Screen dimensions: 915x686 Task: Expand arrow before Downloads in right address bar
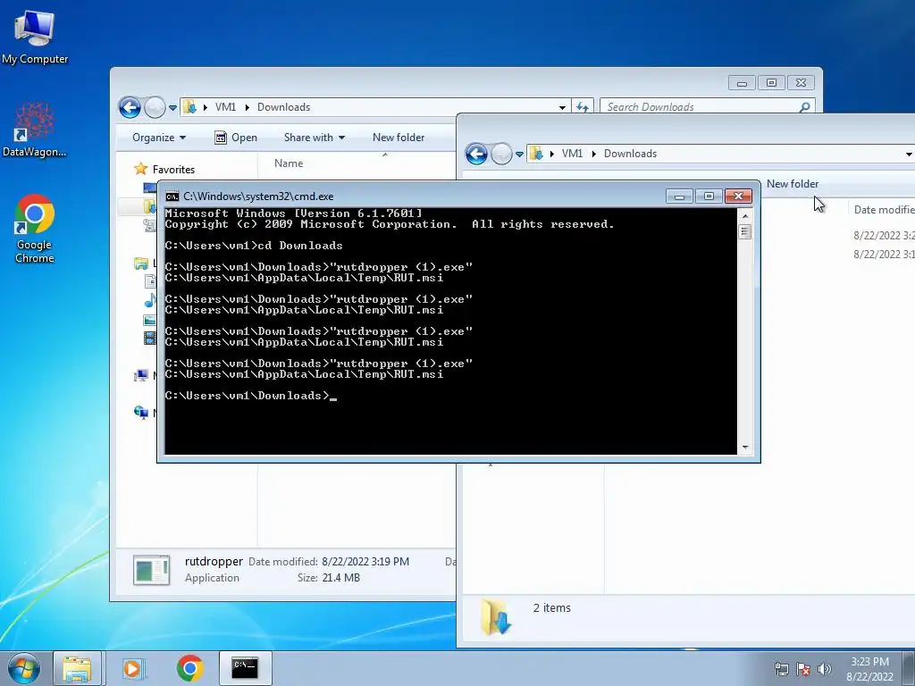(x=594, y=154)
